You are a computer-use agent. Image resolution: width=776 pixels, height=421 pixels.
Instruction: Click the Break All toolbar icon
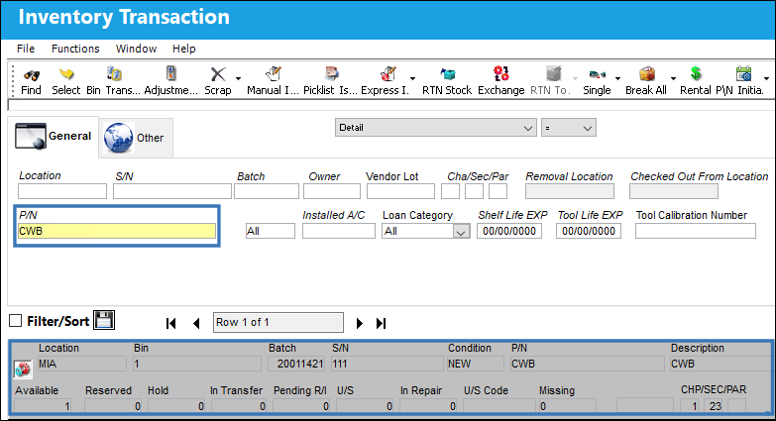646,74
